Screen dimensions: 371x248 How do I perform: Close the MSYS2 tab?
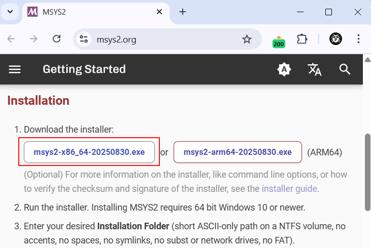[x=159, y=12]
